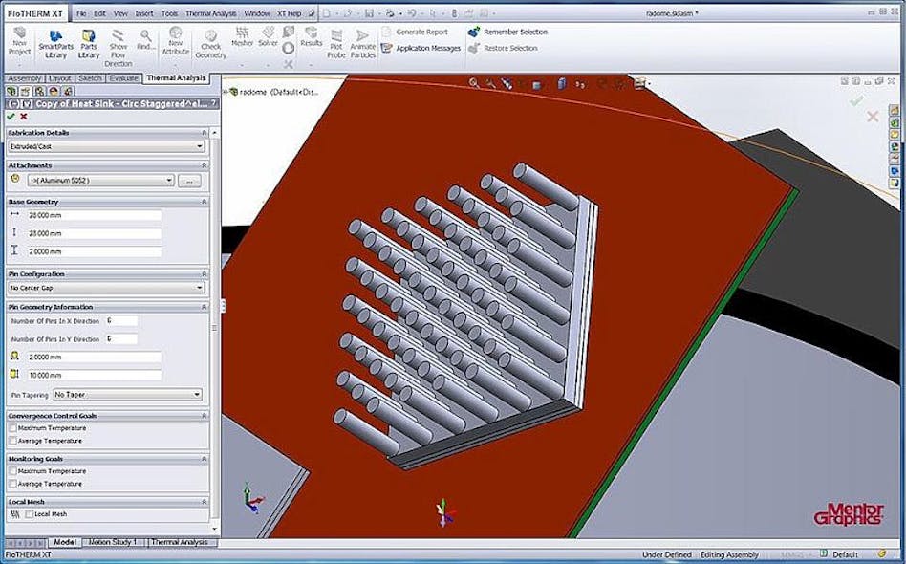Open the Tools menu
The height and width of the screenshot is (564, 906).
[x=170, y=13]
